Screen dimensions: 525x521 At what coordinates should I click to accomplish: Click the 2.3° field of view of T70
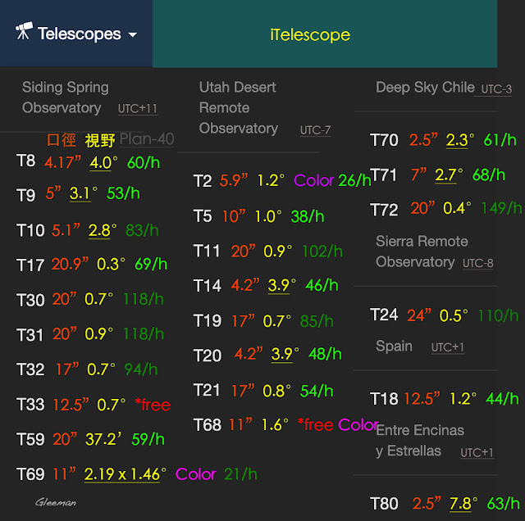pyautogui.click(x=460, y=140)
